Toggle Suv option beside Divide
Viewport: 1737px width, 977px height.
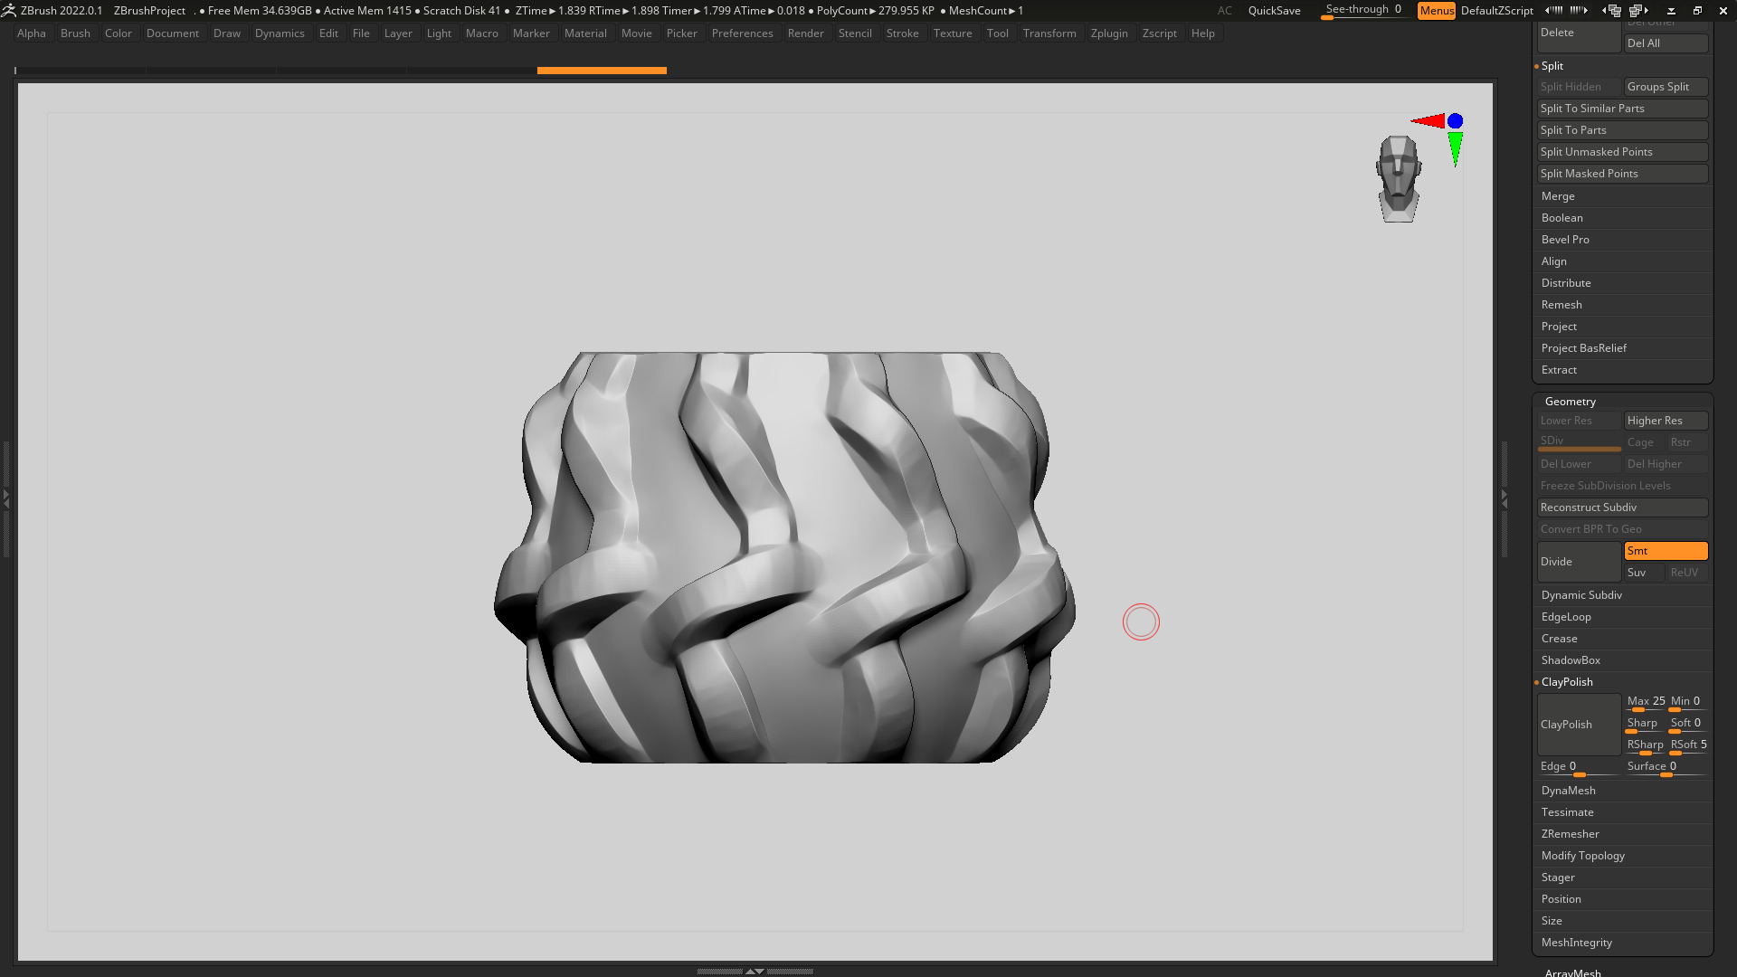[x=1644, y=573]
